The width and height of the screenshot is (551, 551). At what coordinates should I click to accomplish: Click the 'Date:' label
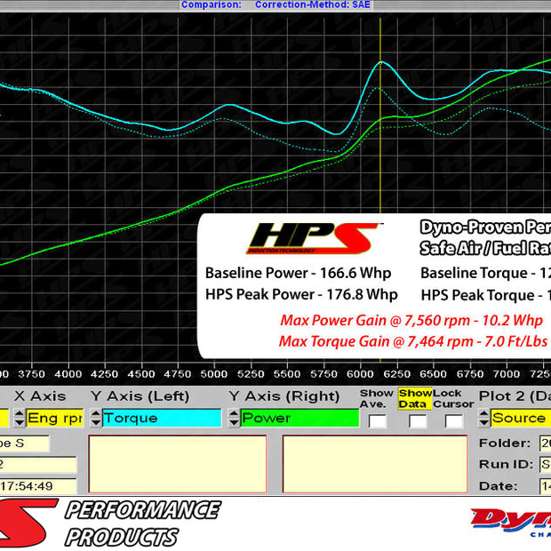pos(498,486)
